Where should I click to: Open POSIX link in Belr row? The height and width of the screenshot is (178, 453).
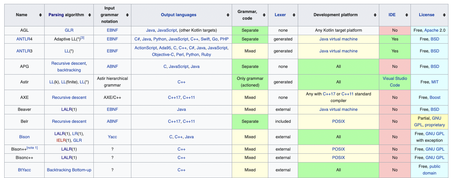click(339, 121)
